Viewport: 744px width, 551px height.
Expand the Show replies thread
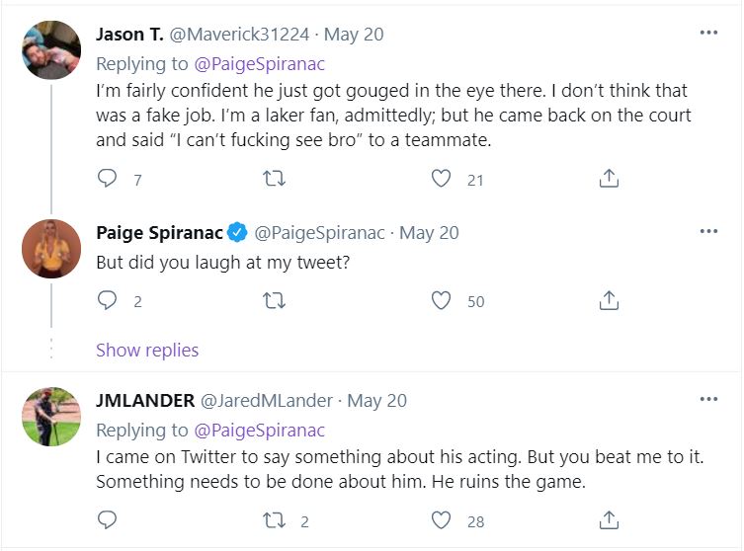tap(147, 351)
